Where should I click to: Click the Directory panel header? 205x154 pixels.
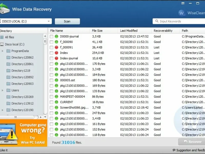tap(24, 31)
